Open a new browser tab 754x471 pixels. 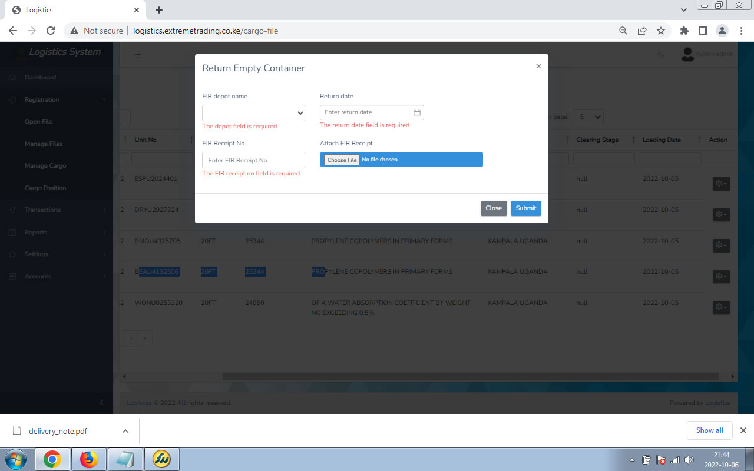tap(159, 10)
